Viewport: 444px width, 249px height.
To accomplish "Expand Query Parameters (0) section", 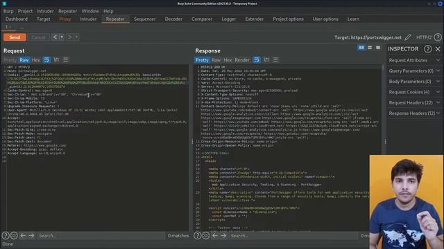I will 414,71.
